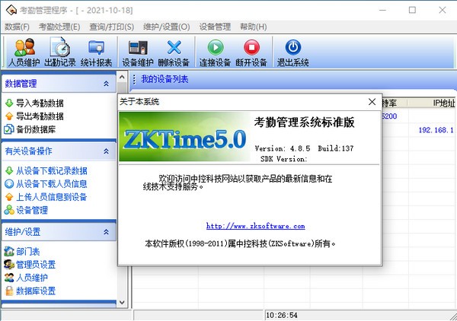The width and height of the screenshot is (457, 321).
Task: Open 人员维护 toolbar icon
Action: [x=24, y=47]
